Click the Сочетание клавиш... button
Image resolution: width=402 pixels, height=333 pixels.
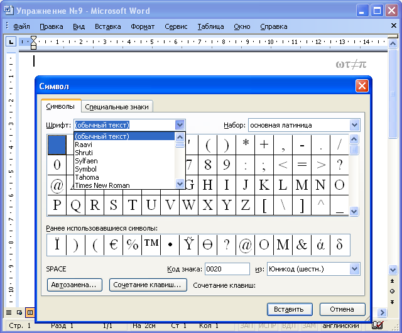coord(148,285)
